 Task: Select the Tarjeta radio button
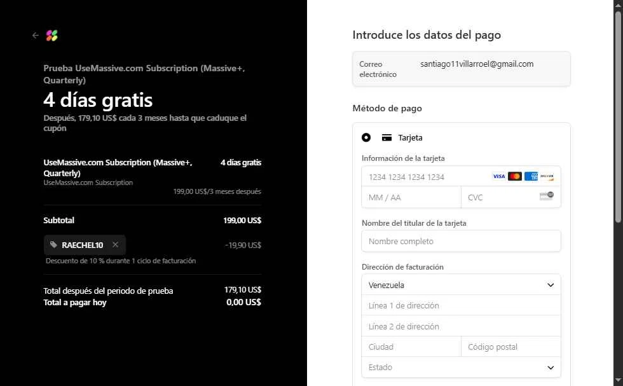pos(366,137)
